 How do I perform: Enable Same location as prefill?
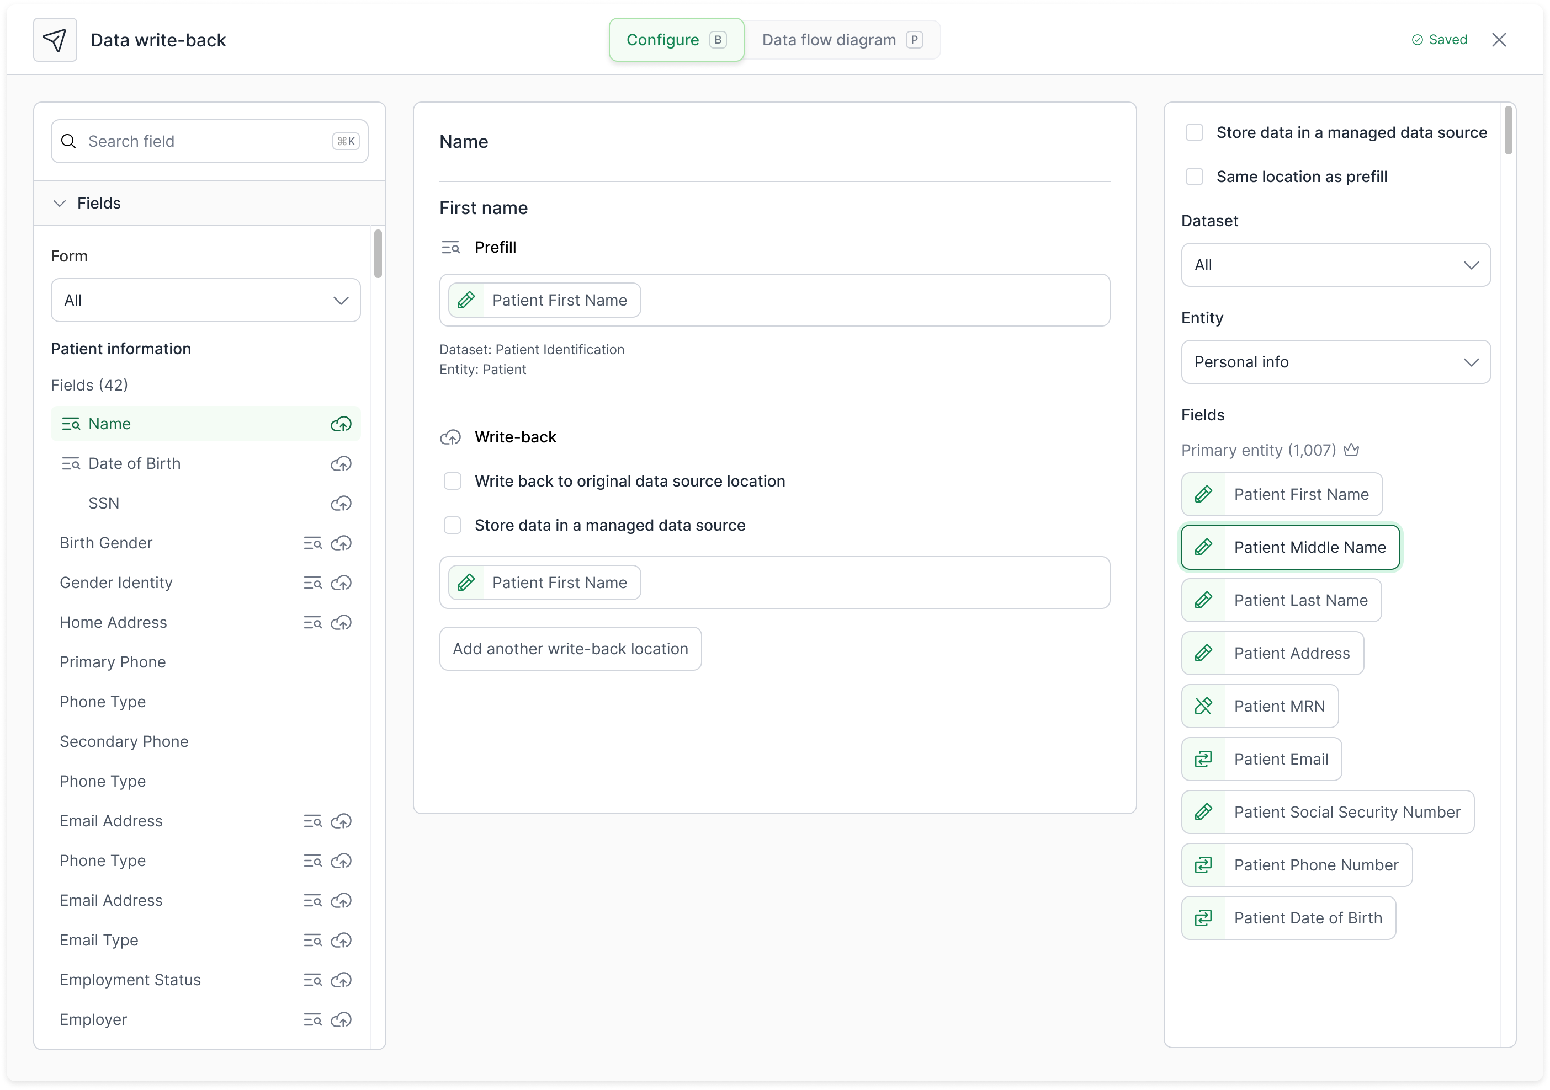tap(1194, 176)
